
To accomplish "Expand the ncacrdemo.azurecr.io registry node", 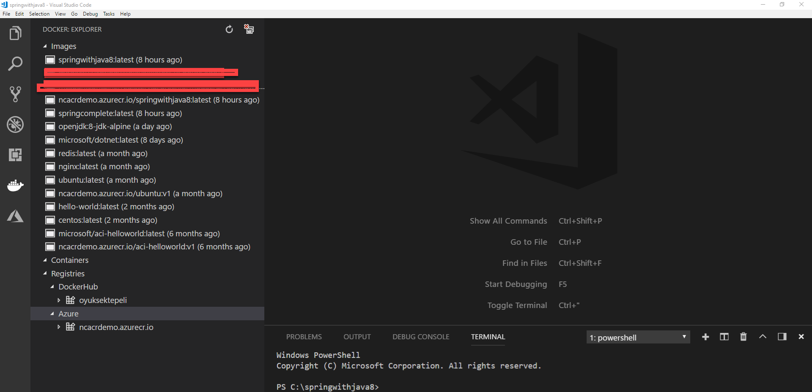I will (x=59, y=327).
